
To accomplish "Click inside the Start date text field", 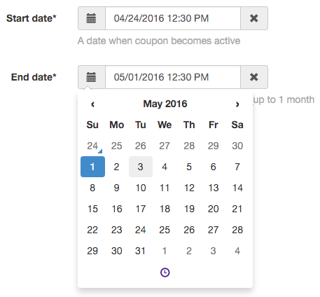I will click(173, 18).
